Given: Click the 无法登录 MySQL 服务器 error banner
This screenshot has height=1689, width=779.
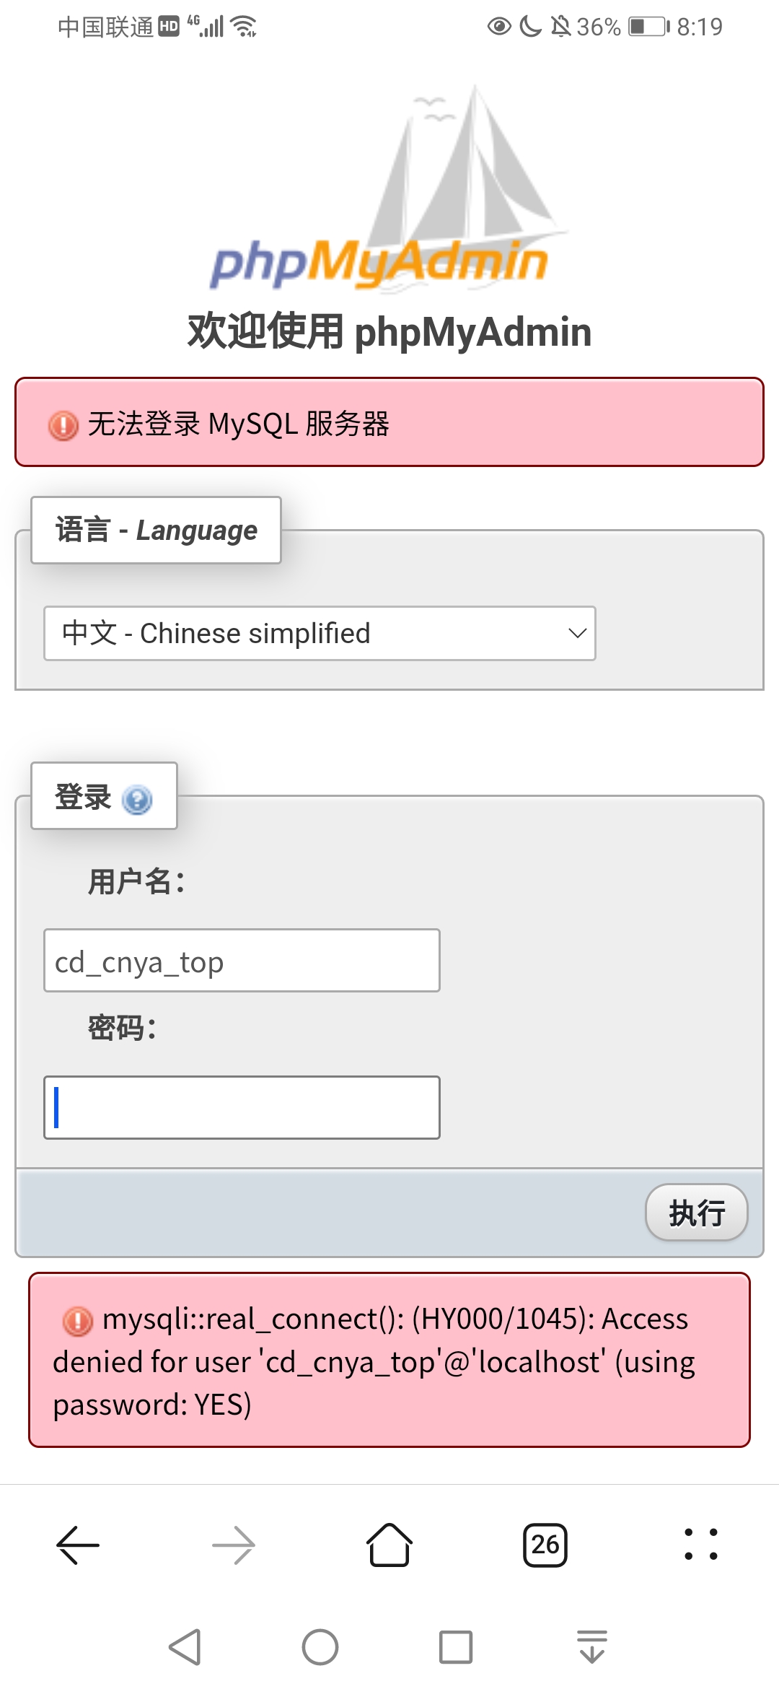Looking at the screenshot, I should 389,424.
